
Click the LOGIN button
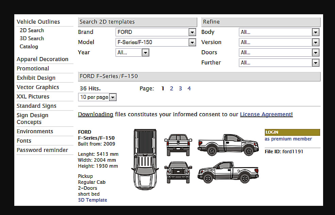(x=292, y=132)
